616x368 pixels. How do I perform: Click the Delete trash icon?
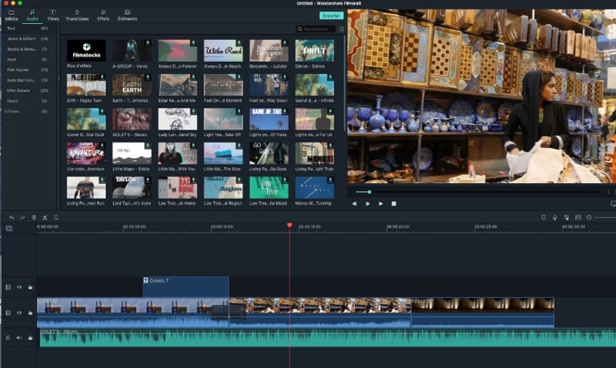[34, 217]
